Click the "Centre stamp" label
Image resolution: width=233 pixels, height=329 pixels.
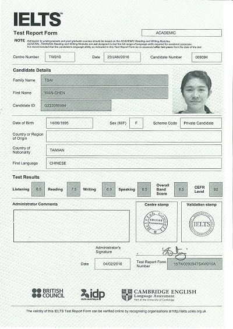click(x=157, y=204)
